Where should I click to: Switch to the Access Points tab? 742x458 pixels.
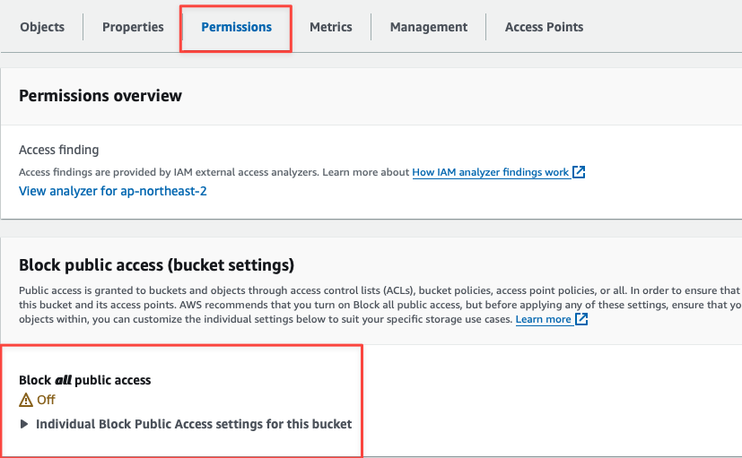pyautogui.click(x=544, y=27)
